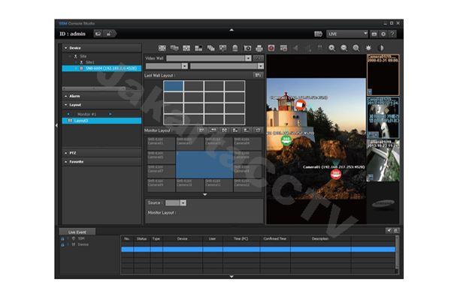Click the brightness sun icon in toolbar
Viewport: 451px width, 300px height.
[368, 48]
